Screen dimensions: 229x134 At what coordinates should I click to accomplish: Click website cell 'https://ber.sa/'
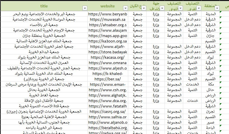click(108, 79)
